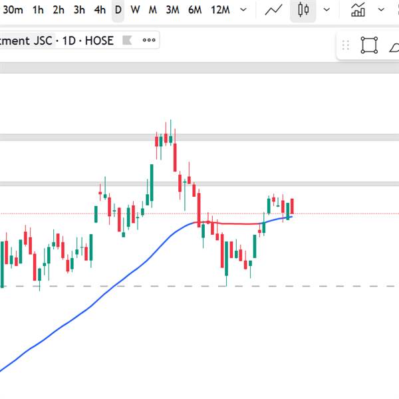Switch to 1h timeframe
Image resolution: width=399 pixels, height=399 pixels.
click(38, 10)
